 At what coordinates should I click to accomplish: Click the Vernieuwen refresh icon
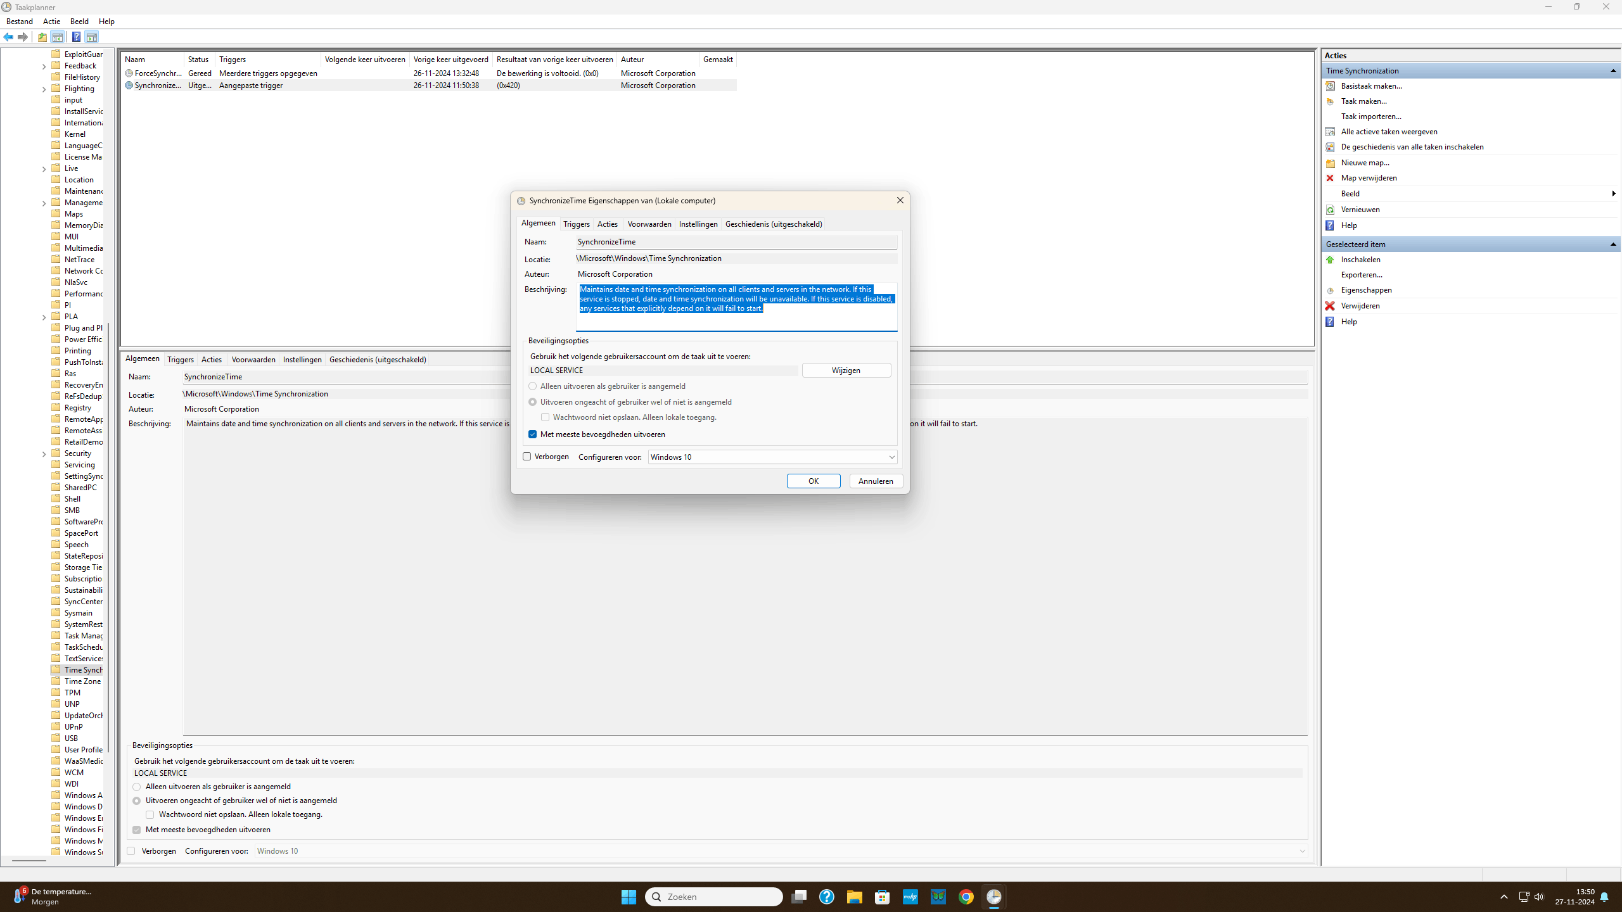pos(1330,210)
